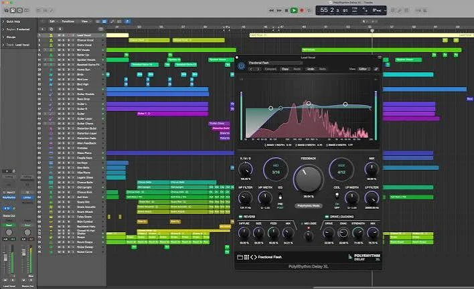
Task: Click the LP FILTER knob
Action: tap(372, 199)
